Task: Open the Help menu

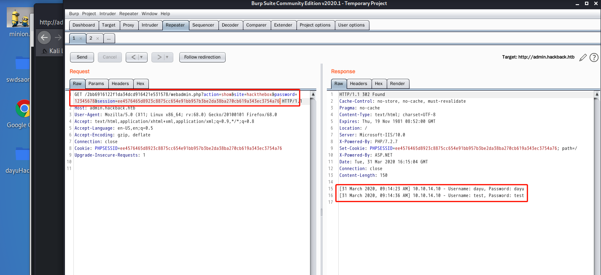Action: click(x=165, y=14)
